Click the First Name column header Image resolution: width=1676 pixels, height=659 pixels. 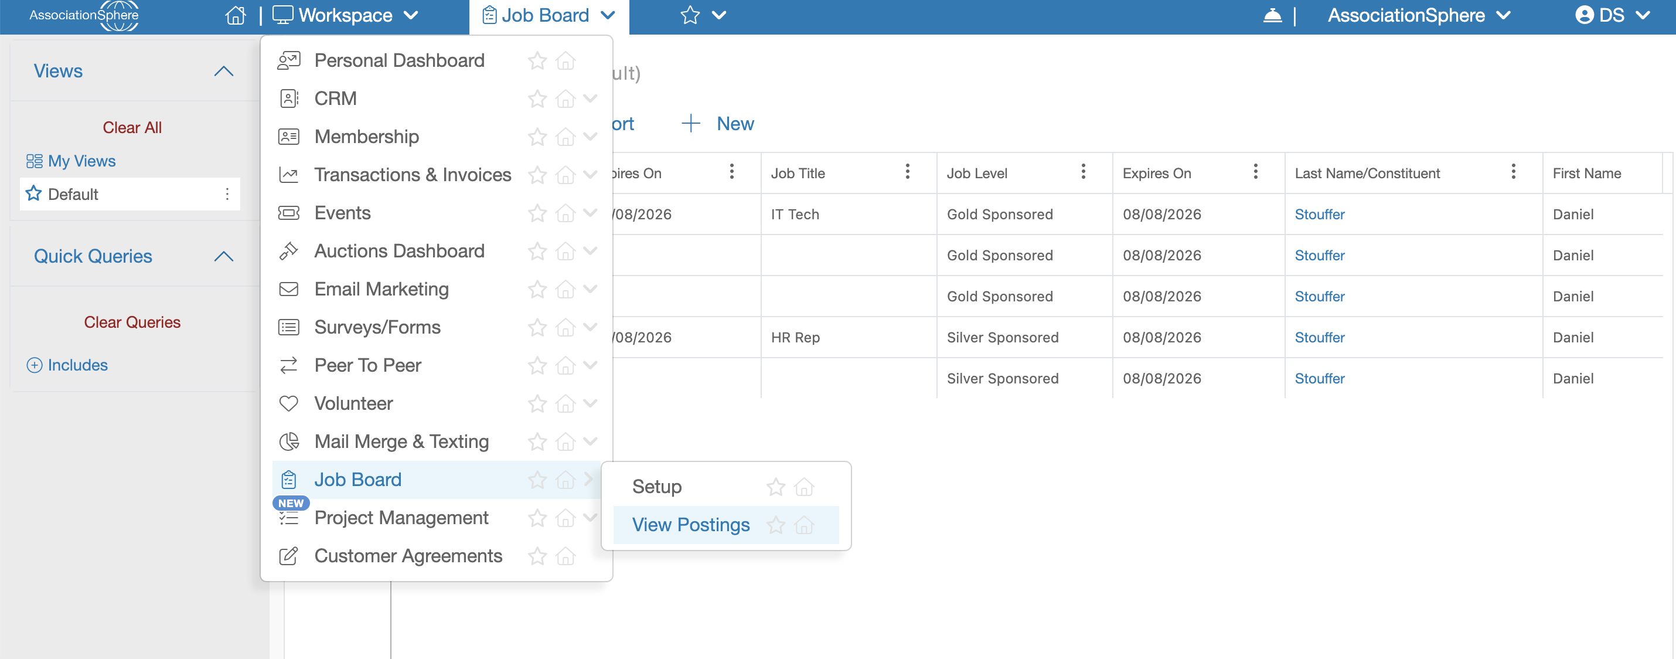pos(1586,173)
